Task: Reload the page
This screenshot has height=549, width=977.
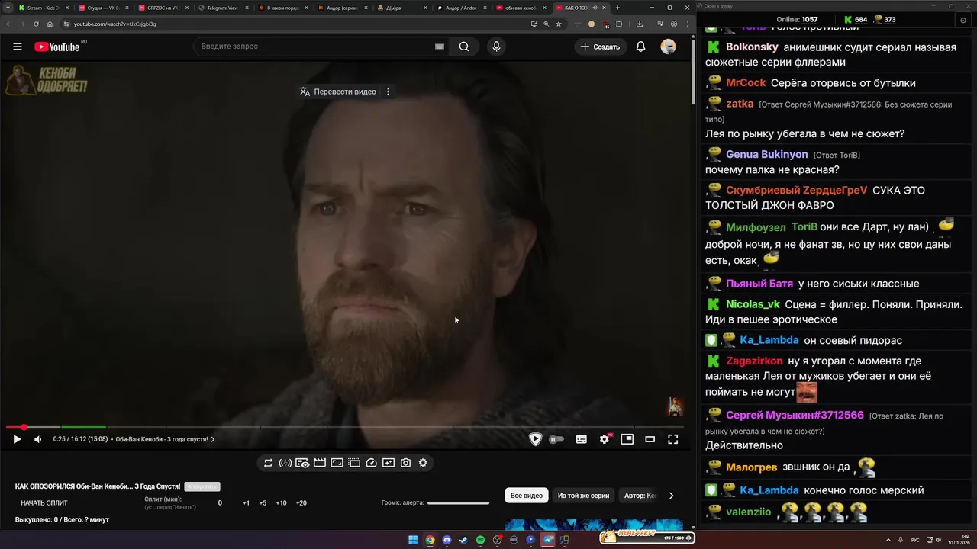Action: pos(36,24)
